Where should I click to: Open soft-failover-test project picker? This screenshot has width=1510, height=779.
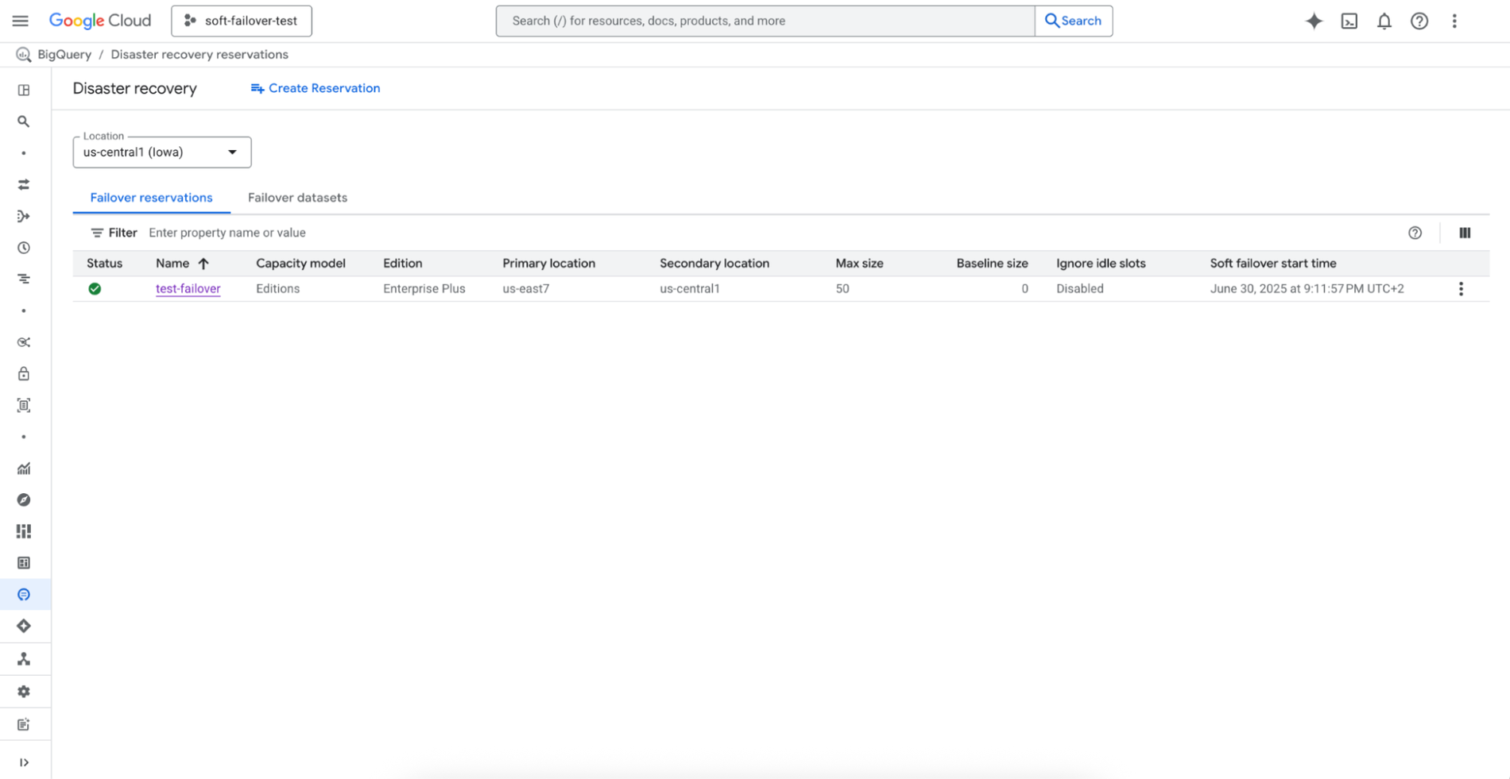(242, 21)
